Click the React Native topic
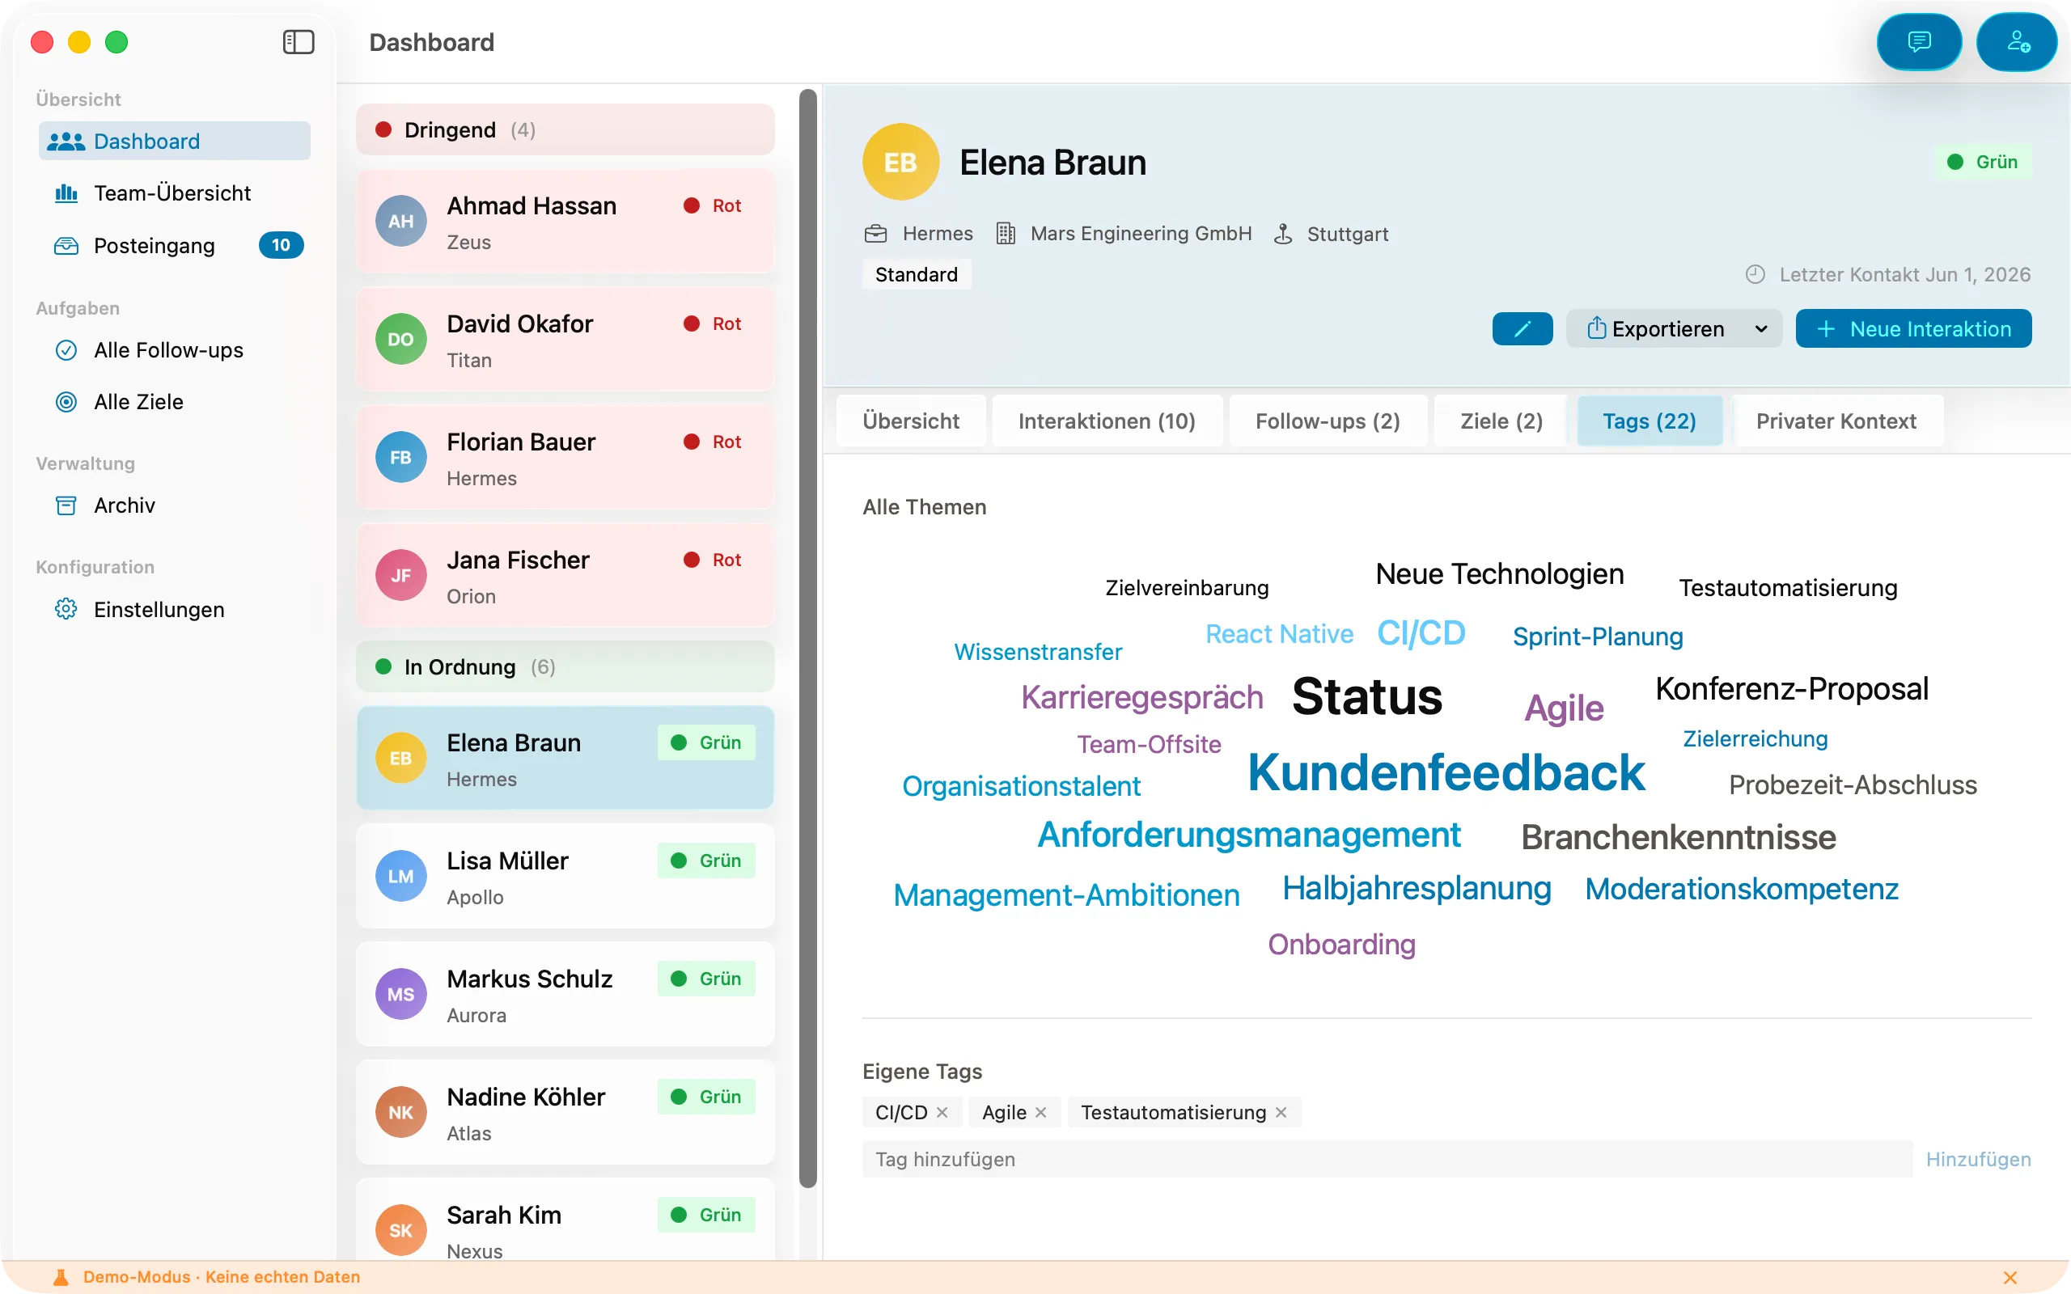The width and height of the screenshot is (2071, 1294). [1279, 633]
